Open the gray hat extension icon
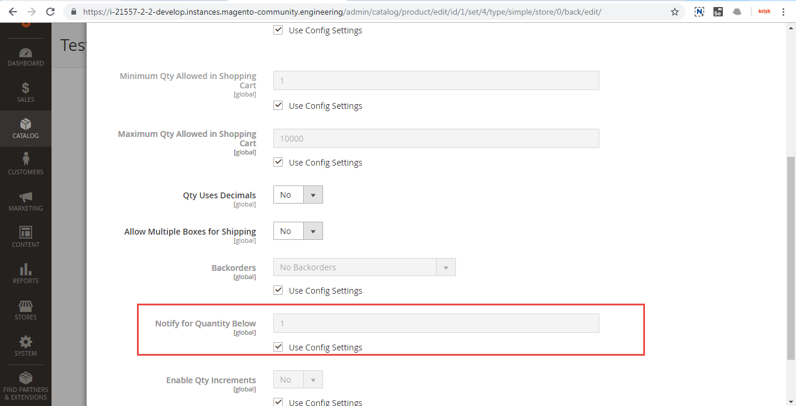The height and width of the screenshot is (406, 796). click(737, 12)
